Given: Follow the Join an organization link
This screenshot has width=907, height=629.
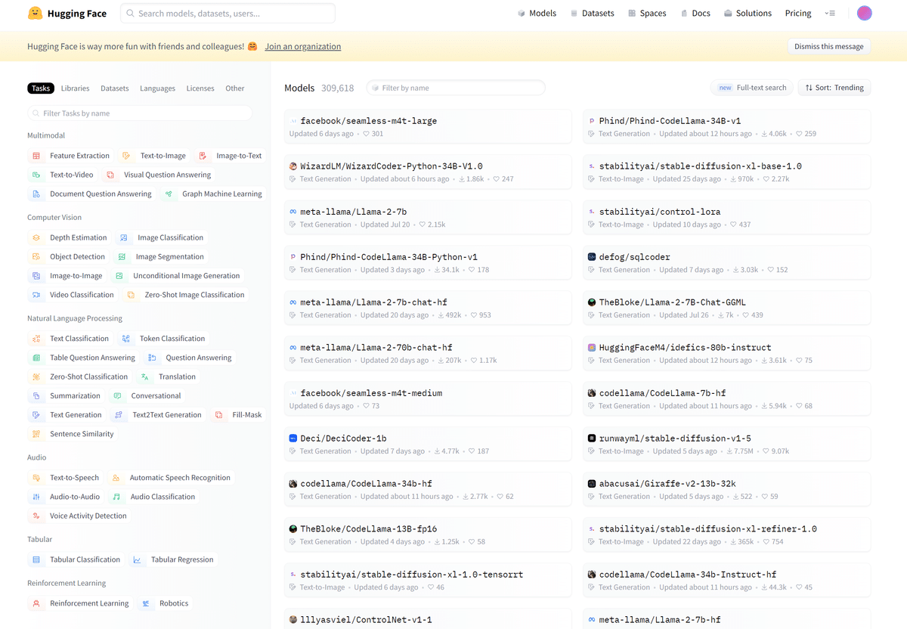Looking at the screenshot, I should [302, 46].
